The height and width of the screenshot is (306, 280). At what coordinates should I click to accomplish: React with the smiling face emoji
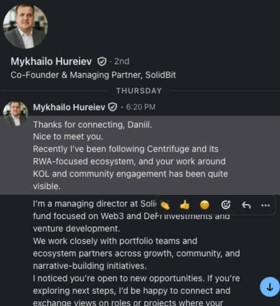pos(204,205)
